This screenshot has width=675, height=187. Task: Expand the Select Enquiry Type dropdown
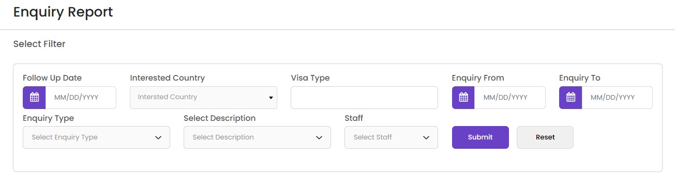[x=96, y=137]
